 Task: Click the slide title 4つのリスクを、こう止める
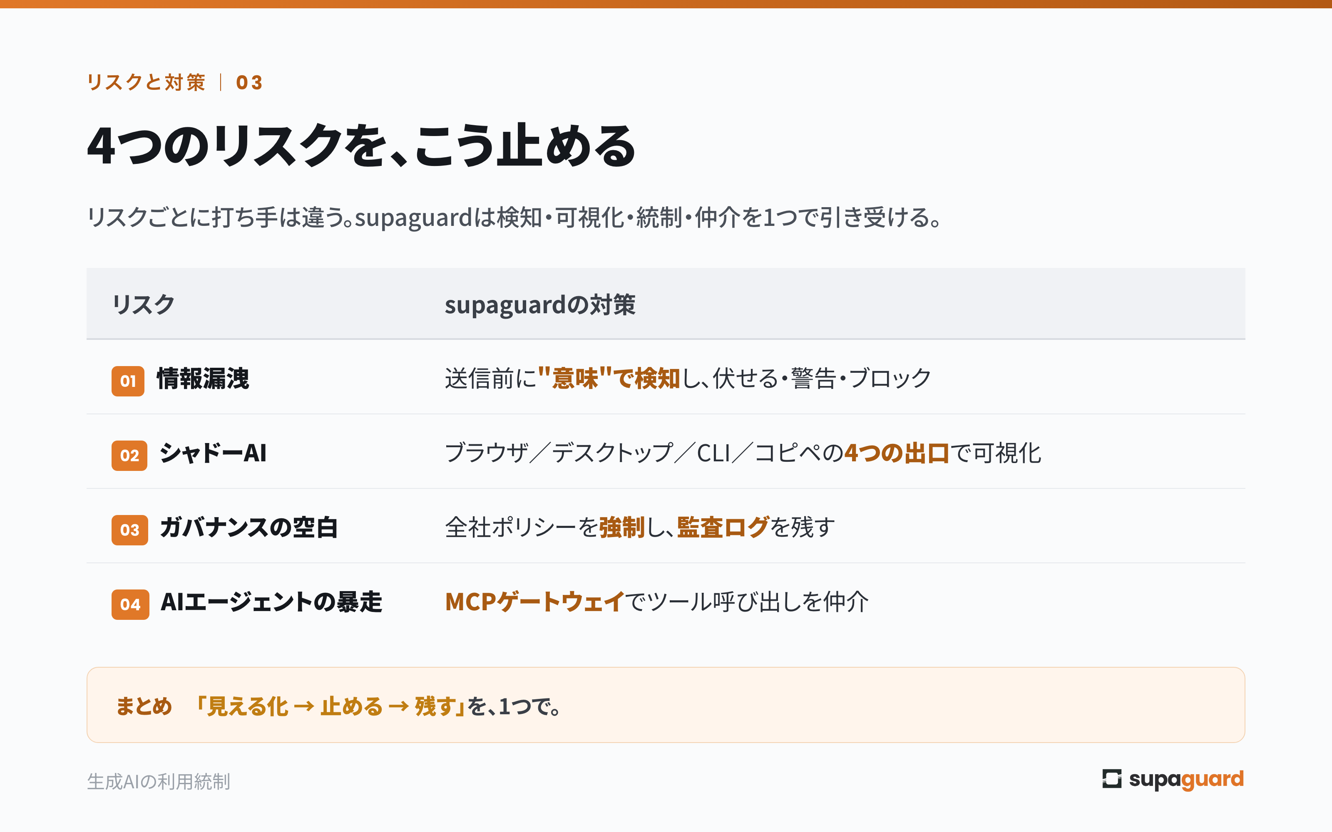pos(362,146)
